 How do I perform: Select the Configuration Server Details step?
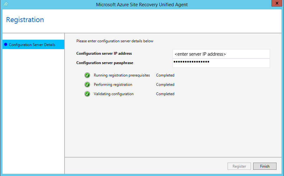click(32, 45)
